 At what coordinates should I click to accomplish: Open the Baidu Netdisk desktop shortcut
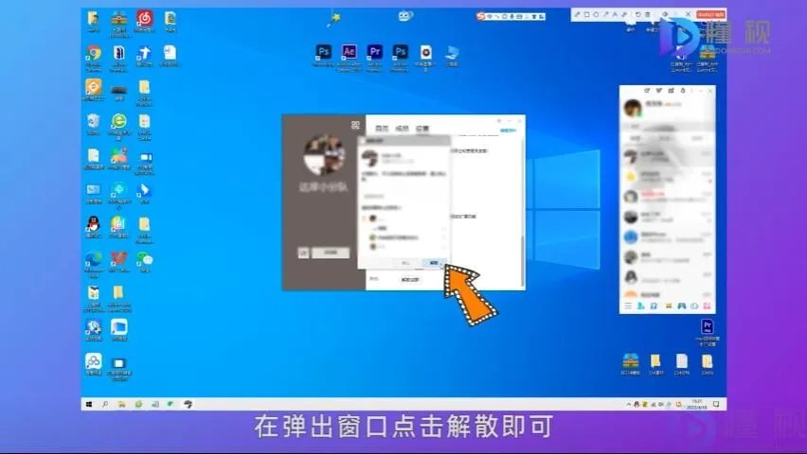point(93,361)
